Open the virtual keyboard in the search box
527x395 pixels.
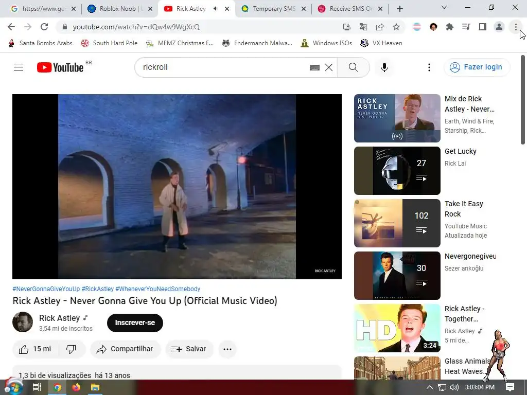314,67
